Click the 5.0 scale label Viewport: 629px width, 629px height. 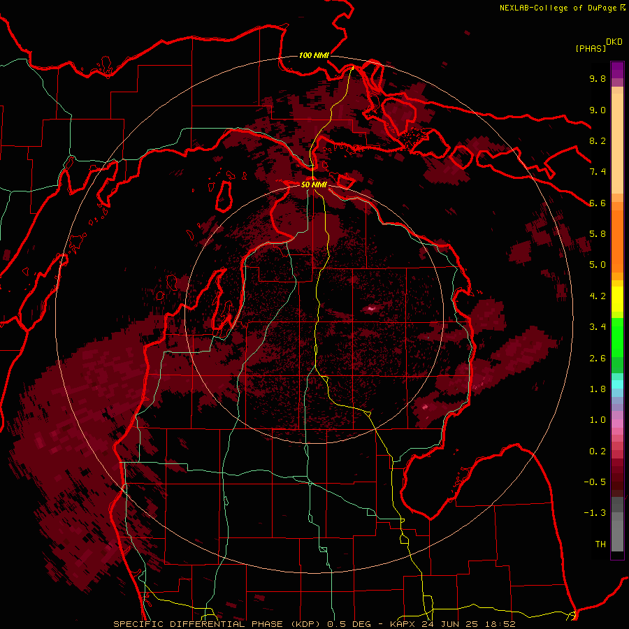pos(598,265)
